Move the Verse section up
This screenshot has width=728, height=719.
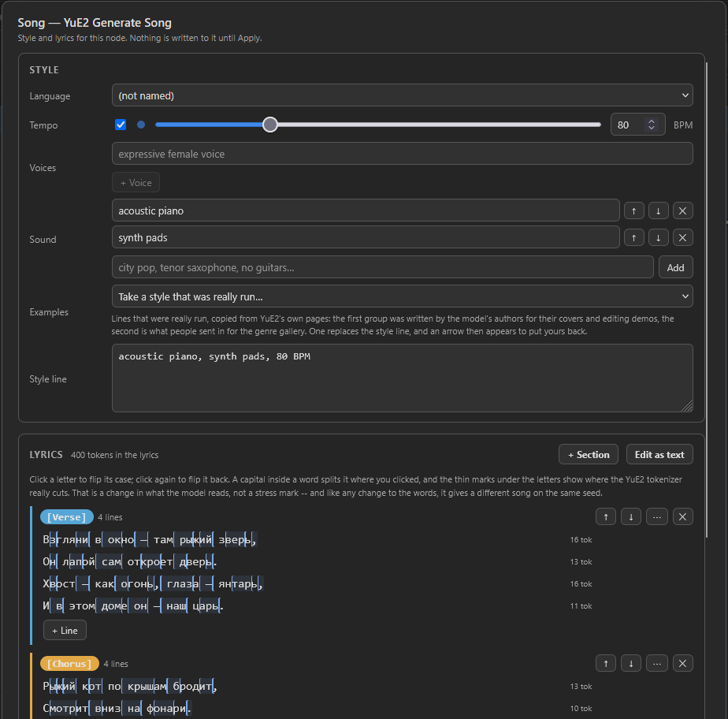(606, 516)
